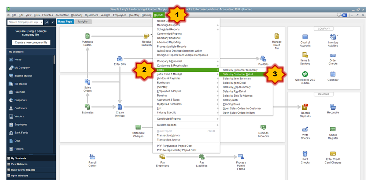The image size is (366, 180).
Task: Click the Pay Liabilities icon
Action: pyautogui.click(x=202, y=157)
